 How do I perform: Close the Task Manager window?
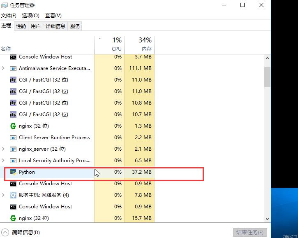[x=261, y=5]
